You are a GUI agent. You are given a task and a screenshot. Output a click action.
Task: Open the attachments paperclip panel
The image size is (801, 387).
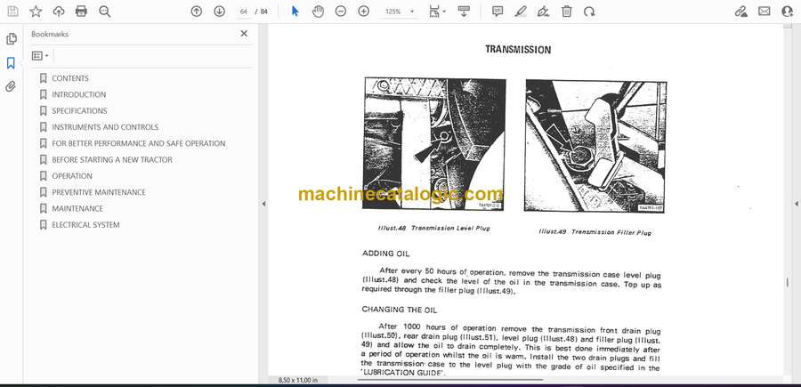11,86
